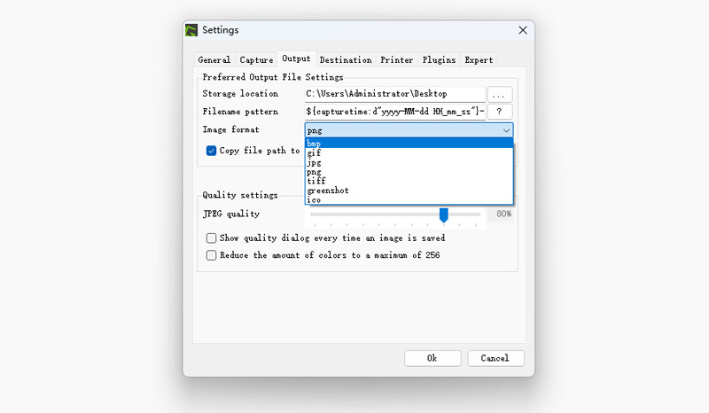The height and width of the screenshot is (413, 709).
Task: Enable Show quality dialog on every save
Action: pyautogui.click(x=211, y=238)
